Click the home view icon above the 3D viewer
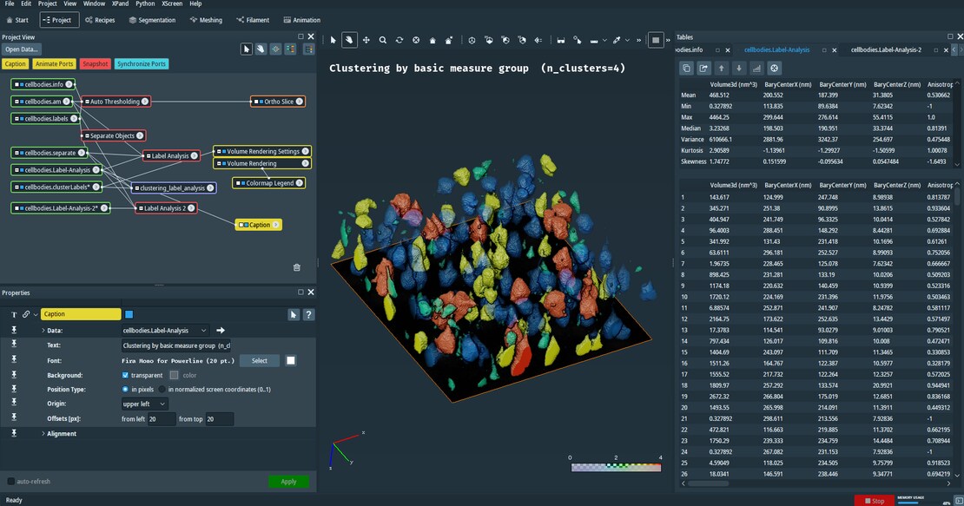The width and height of the screenshot is (964, 506). 432,39
